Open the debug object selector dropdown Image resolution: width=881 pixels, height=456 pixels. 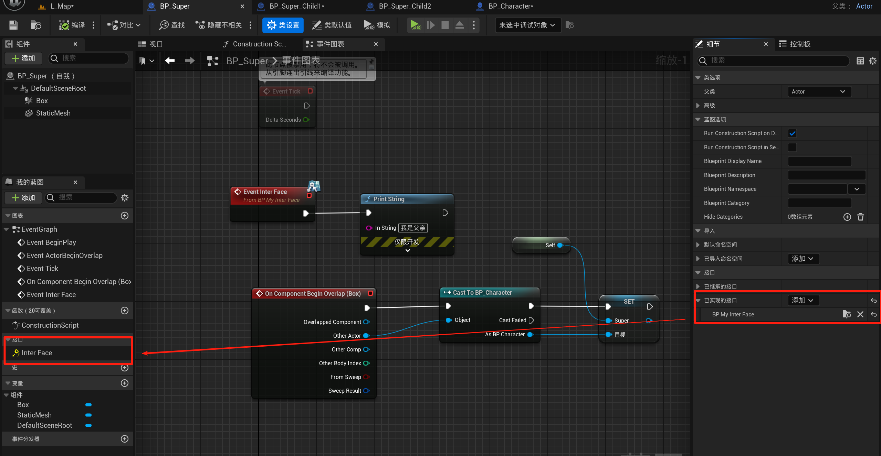pyautogui.click(x=527, y=25)
